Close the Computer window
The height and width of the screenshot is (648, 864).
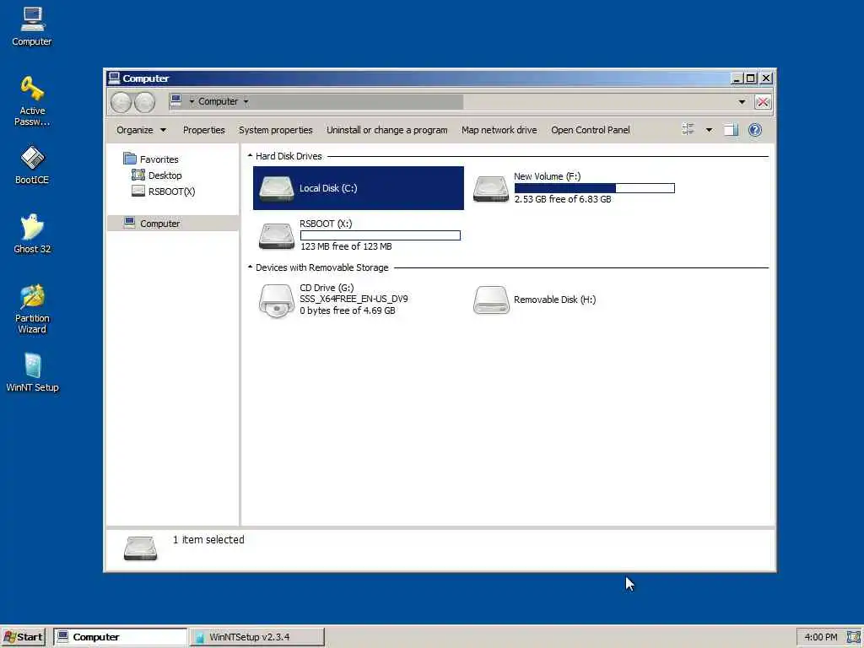[766, 78]
